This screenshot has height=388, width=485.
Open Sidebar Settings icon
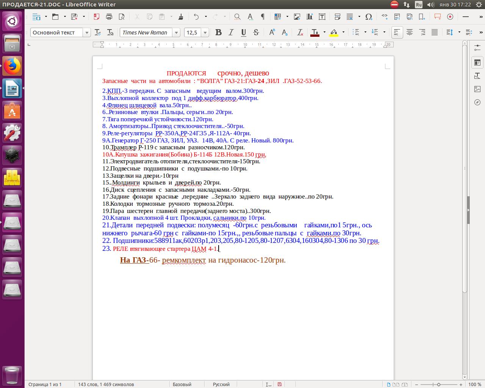477,48
